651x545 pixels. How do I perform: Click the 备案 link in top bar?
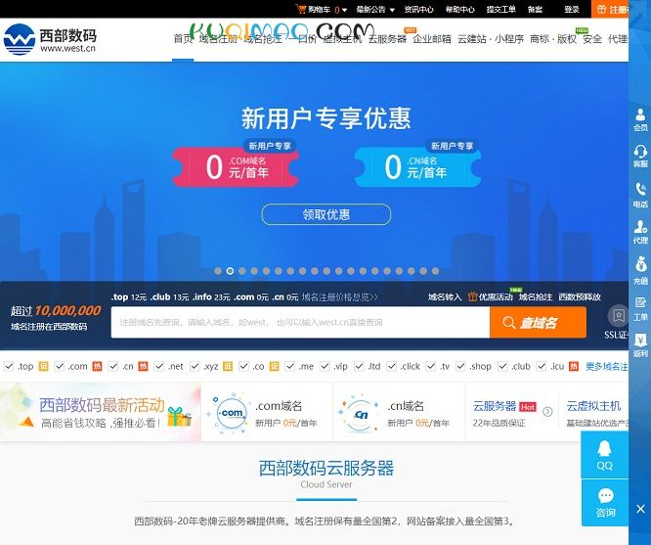coord(535,9)
